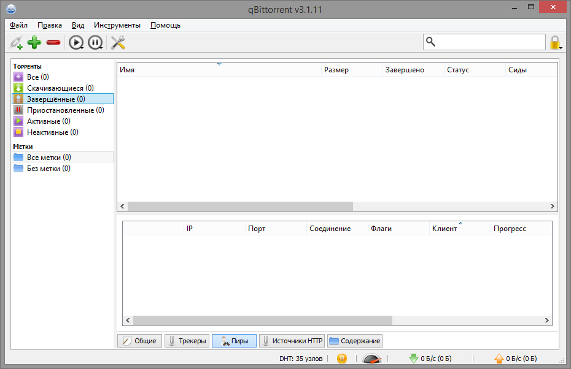Switch to the Пиры tab
This screenshot has height=369, width=571.
click(x=234, y=341)
